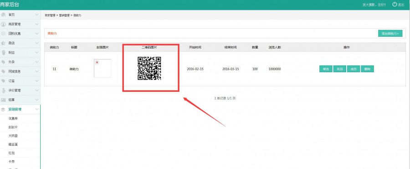This screenshot has width=410, height=169.
Task: Expand the 商家管理 menu chevron
Action: (37, 24)
